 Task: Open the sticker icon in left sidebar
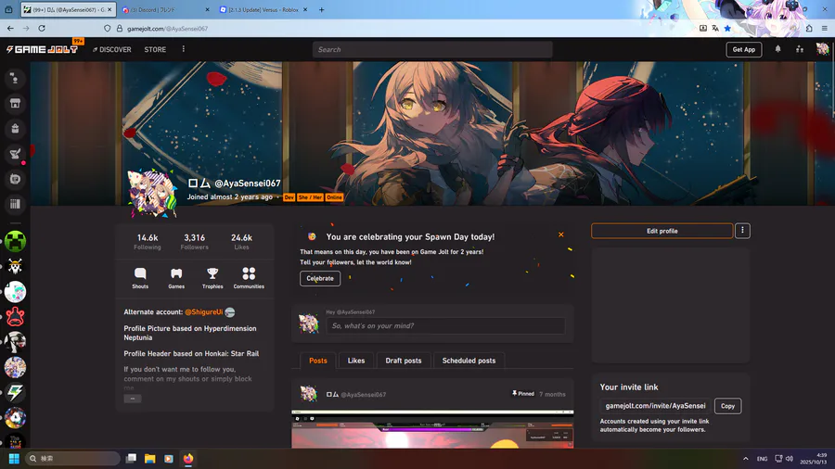(15, 179)
